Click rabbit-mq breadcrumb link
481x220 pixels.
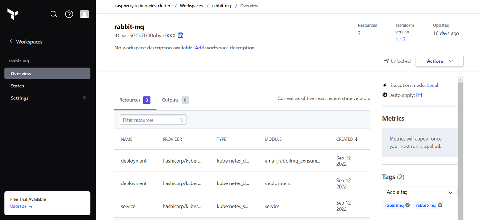click(221, 6)
